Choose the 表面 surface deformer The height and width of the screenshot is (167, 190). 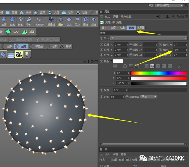[x=4, y=22]
